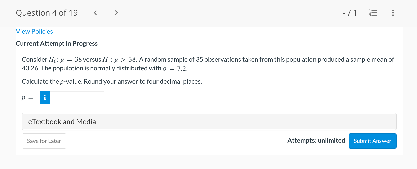
Task: Go to the previous question arrow
Action: click(x=95, y=13)
